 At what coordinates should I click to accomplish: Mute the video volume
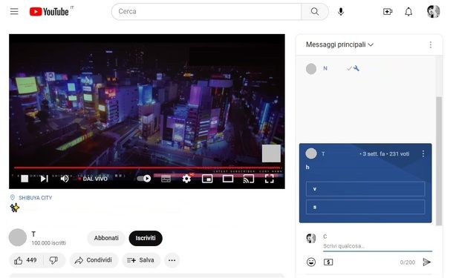[x=65, y=179]
